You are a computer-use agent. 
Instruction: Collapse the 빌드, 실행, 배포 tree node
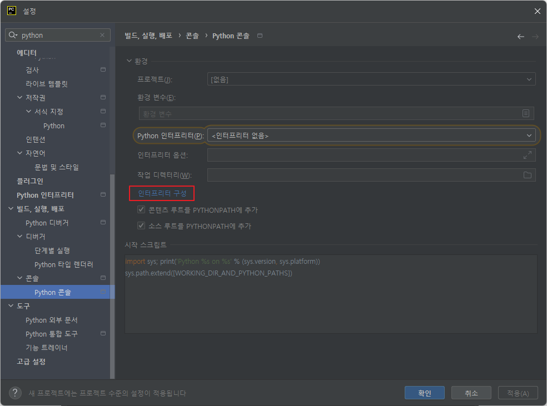(x=11, y=208)
